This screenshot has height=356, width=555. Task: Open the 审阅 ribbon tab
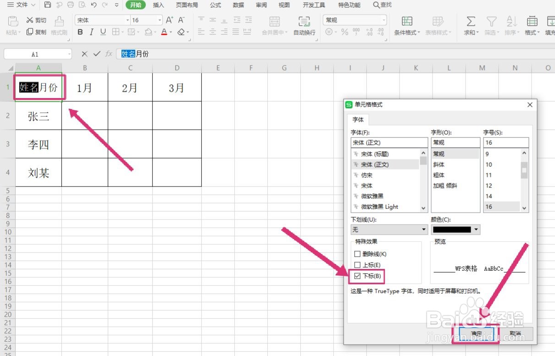[x=261, y=5]
